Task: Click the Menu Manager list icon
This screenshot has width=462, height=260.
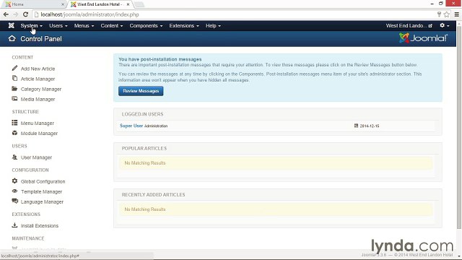Action: click(x=14, y=123)
